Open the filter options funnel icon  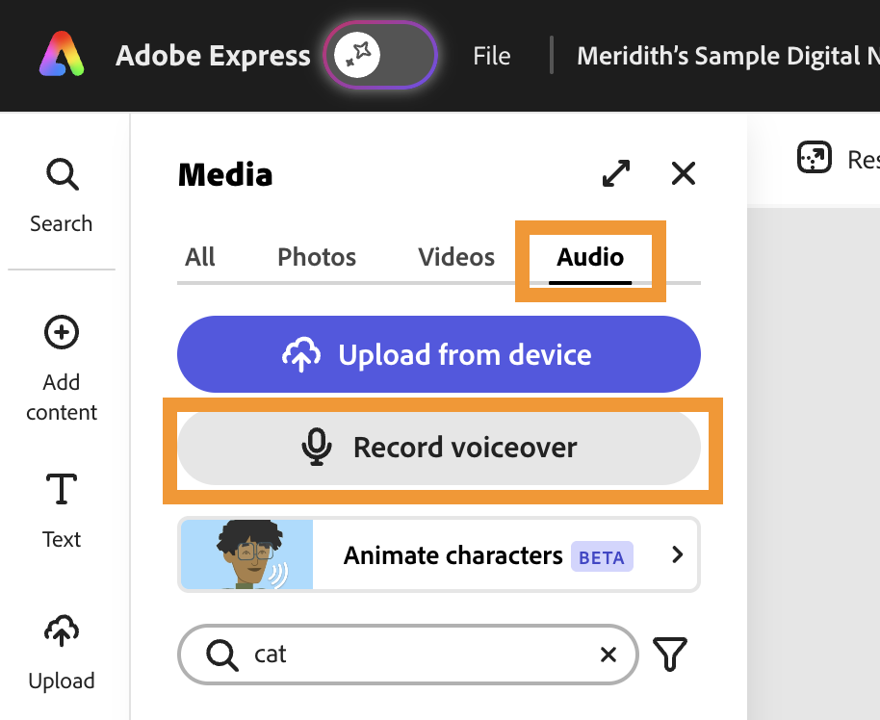coord(671,655)
